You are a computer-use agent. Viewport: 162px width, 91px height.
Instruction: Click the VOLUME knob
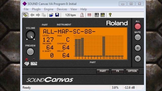coord(30,35)
